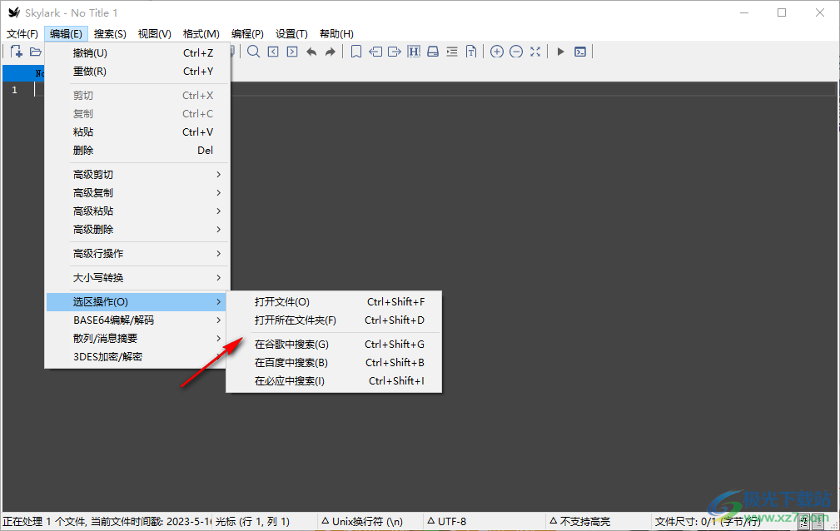Viewport: 840px width, 531px height.
Task: Click the zoom out minus circle icon
Action: [516, 52]
